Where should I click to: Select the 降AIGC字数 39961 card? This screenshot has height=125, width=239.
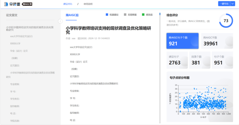point(217,41)
